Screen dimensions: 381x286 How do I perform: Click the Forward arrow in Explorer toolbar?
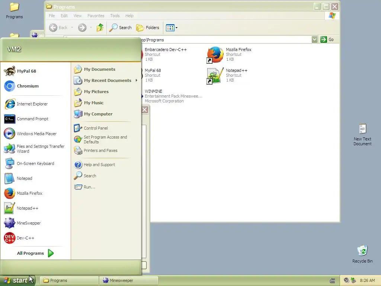tap(82, 28)
